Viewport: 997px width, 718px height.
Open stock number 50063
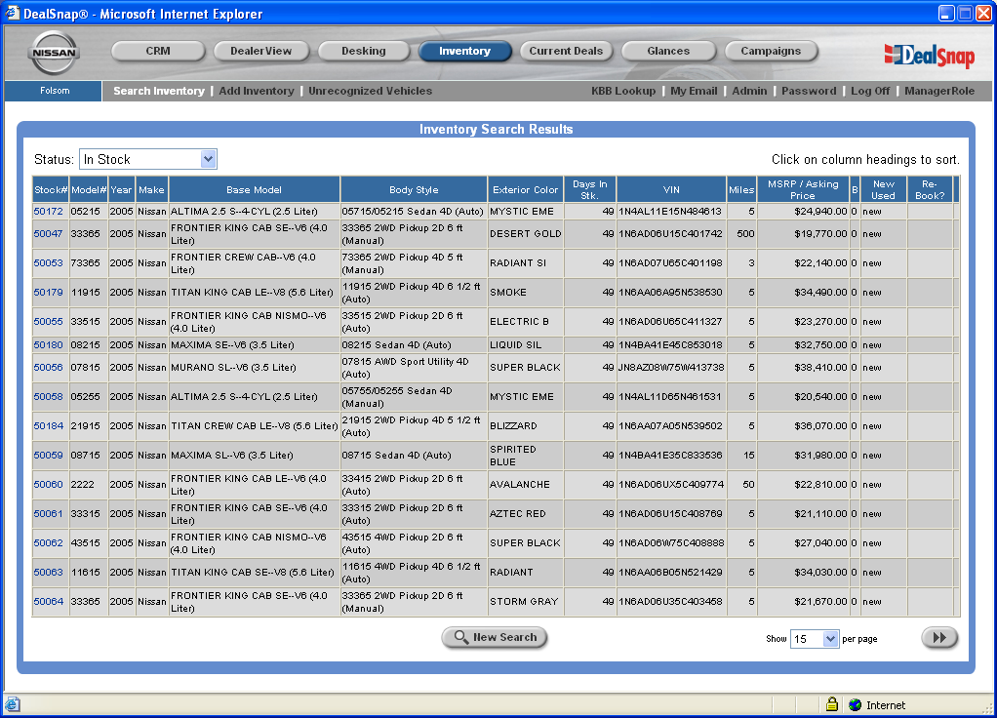tap(49, 573)
